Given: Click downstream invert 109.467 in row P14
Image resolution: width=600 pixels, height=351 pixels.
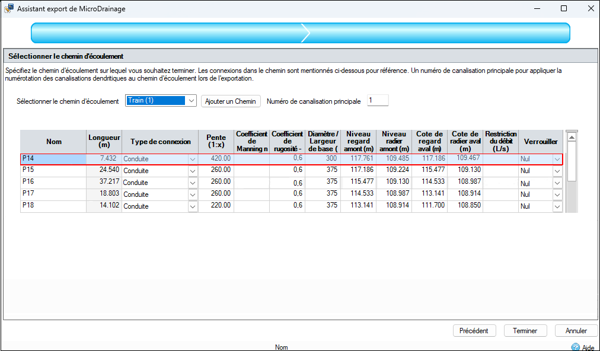Looking at the screenshot, I should click(x=465, y=159).
